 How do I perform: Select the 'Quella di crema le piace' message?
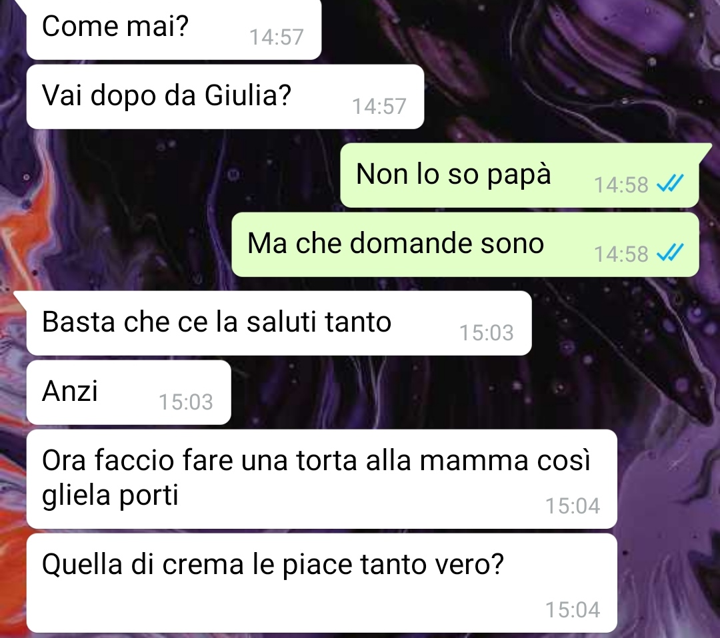coord(321,583)
